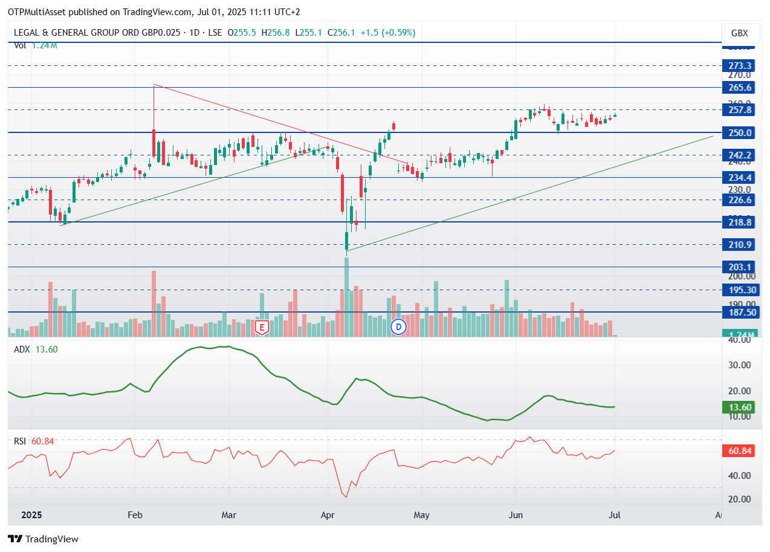This screenshot has width=770, height=552.
Task: Click the open price O255.5 value
Action: pyautogui.click(x=242, y=33)
